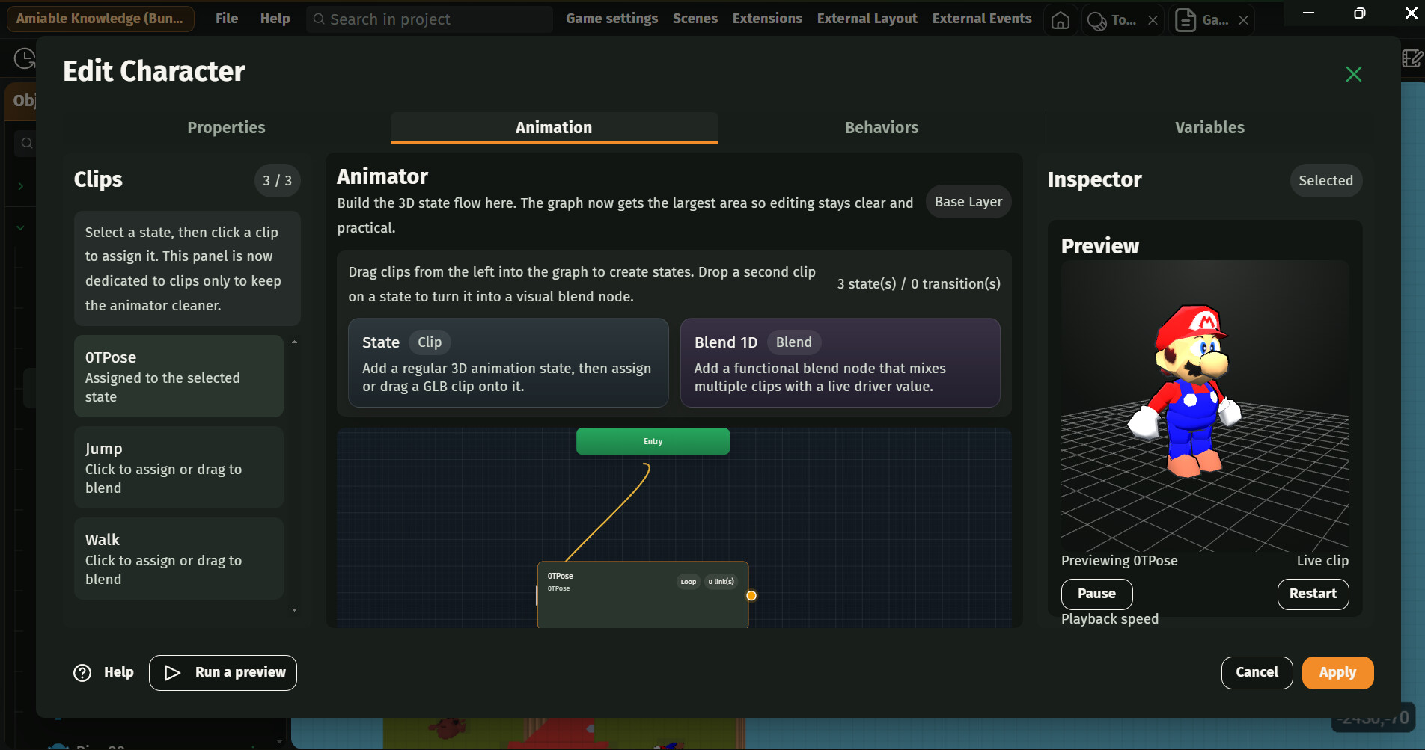Pause the character preview playback
The image size is (1425, 750).
coord(1096,594)
